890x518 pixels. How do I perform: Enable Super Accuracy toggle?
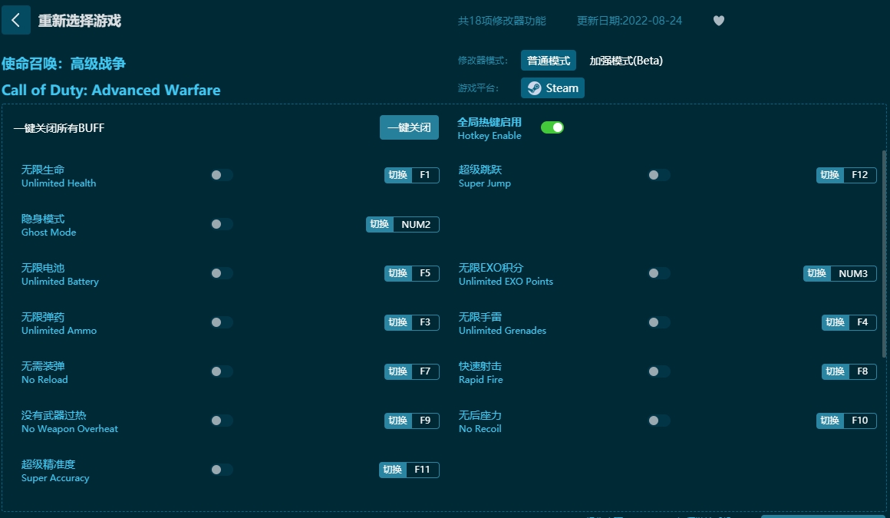[222, 470]
